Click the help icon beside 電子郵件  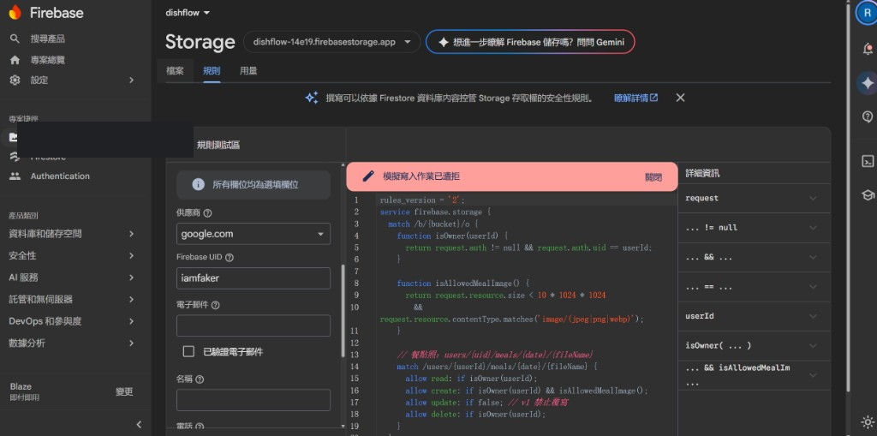click(x=215, y=305)
